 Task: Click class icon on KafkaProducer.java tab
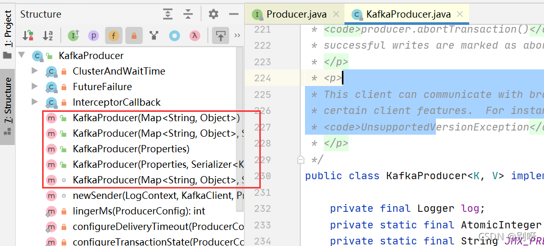(356, 14)
